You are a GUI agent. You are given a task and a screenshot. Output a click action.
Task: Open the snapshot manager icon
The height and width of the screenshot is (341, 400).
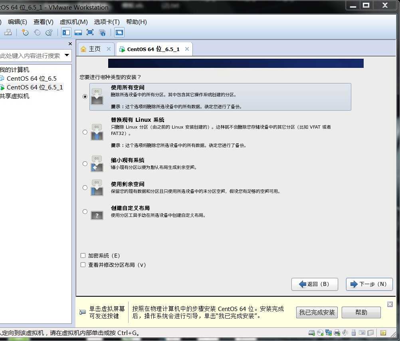click(49, 32)
